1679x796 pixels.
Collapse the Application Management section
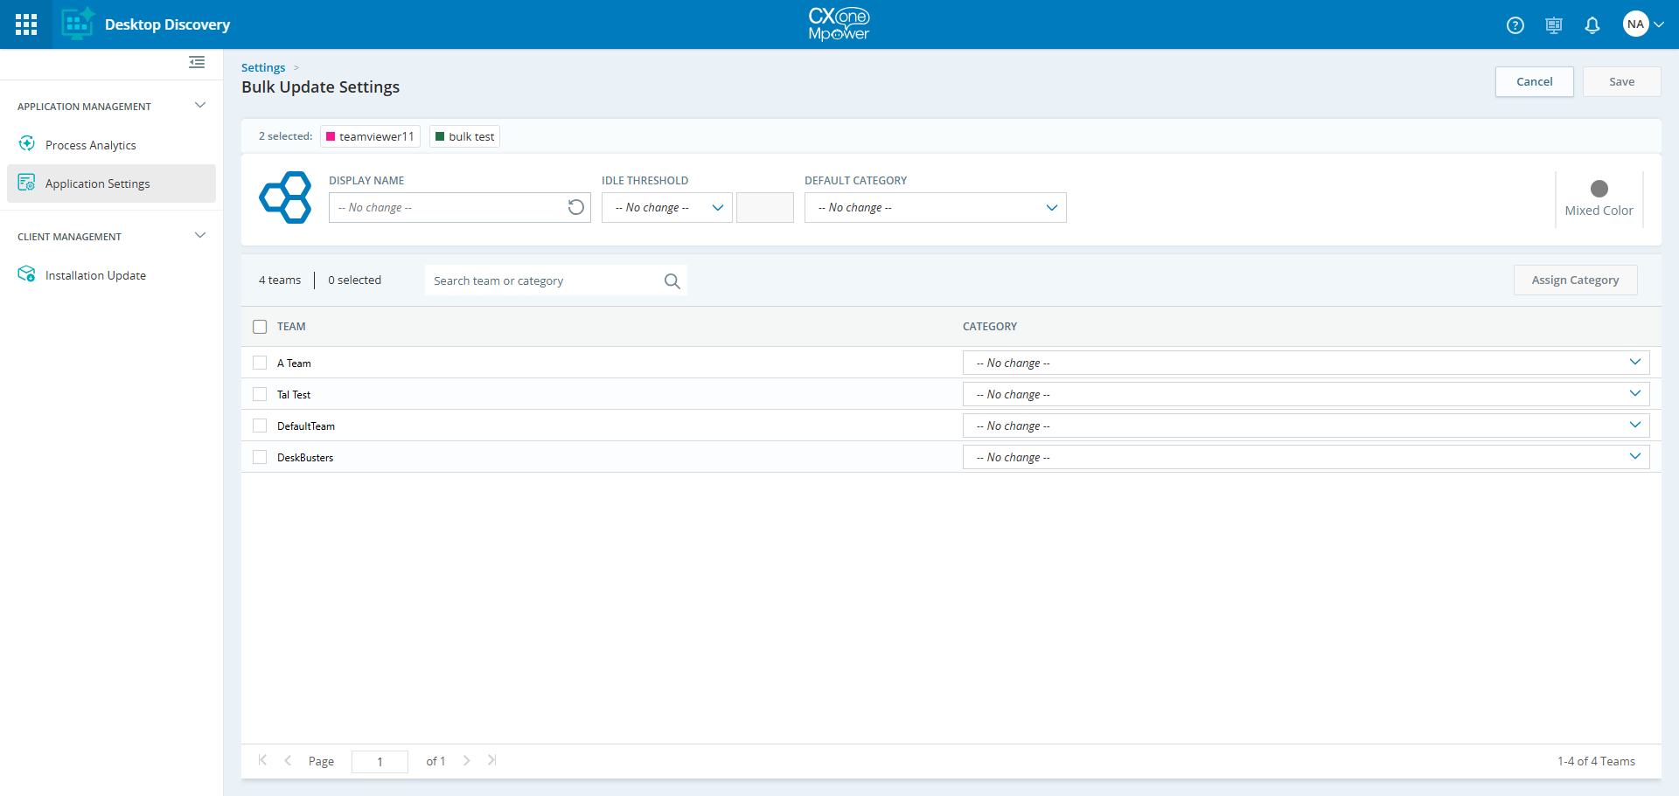[x=200, y=106]
